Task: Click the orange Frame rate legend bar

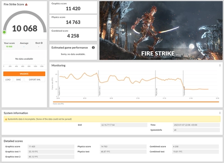Action: 136,102
